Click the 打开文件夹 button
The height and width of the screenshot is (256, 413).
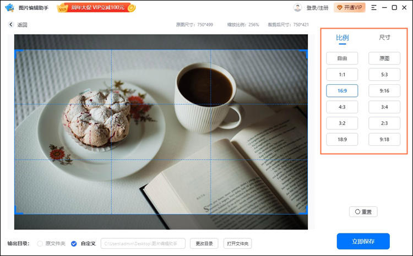click(237, 244)
